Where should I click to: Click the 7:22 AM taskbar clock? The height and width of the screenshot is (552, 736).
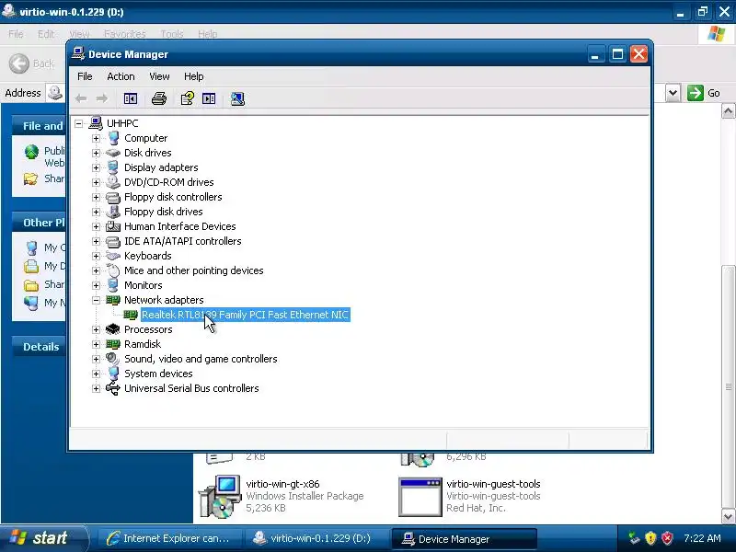click(x=702, y=538)
